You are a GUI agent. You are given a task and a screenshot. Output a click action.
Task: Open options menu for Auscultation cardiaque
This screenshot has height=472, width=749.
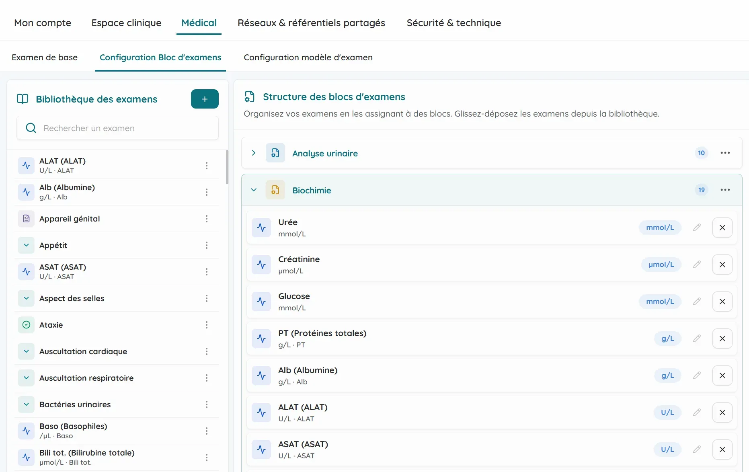click(207, 351)
